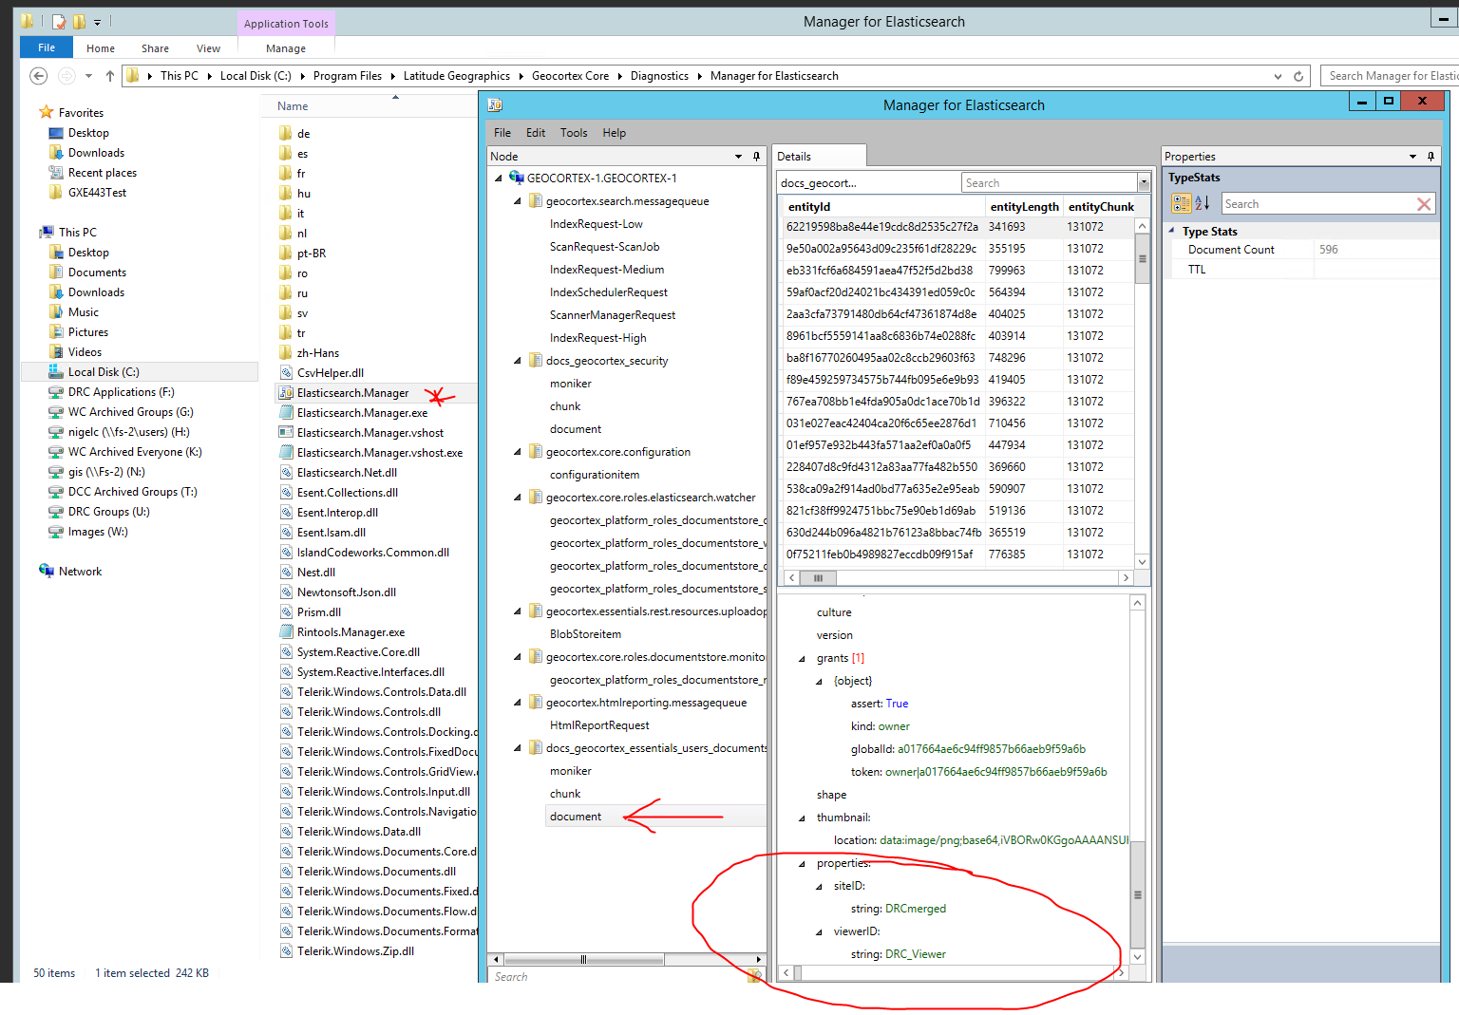
Task: Click the geocortex.core.configuration index icon
Action: tap(536, 452)
